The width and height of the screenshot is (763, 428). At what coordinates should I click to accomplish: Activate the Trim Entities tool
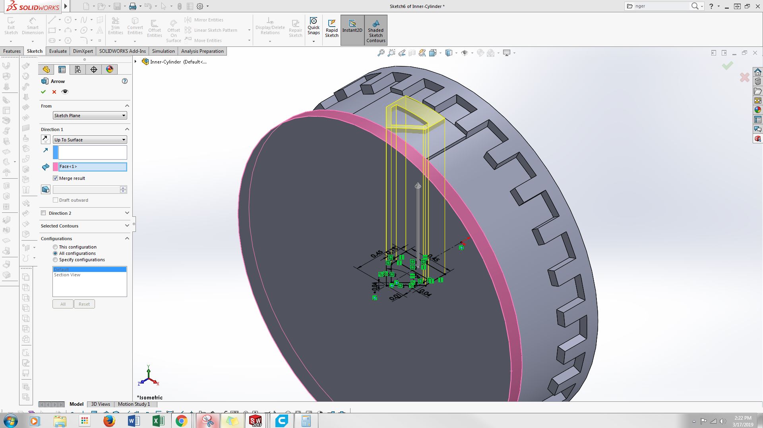click(115, 26)
